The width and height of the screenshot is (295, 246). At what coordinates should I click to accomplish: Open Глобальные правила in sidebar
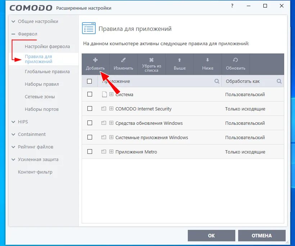point(47,72)
